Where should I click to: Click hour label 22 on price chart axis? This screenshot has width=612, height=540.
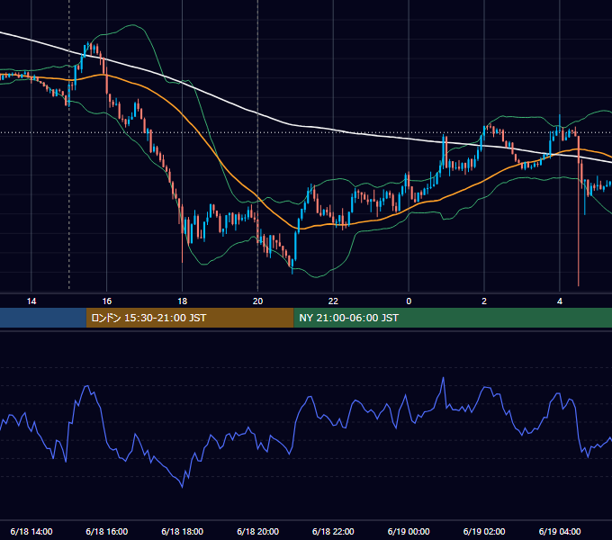click(x=333, y=301)
